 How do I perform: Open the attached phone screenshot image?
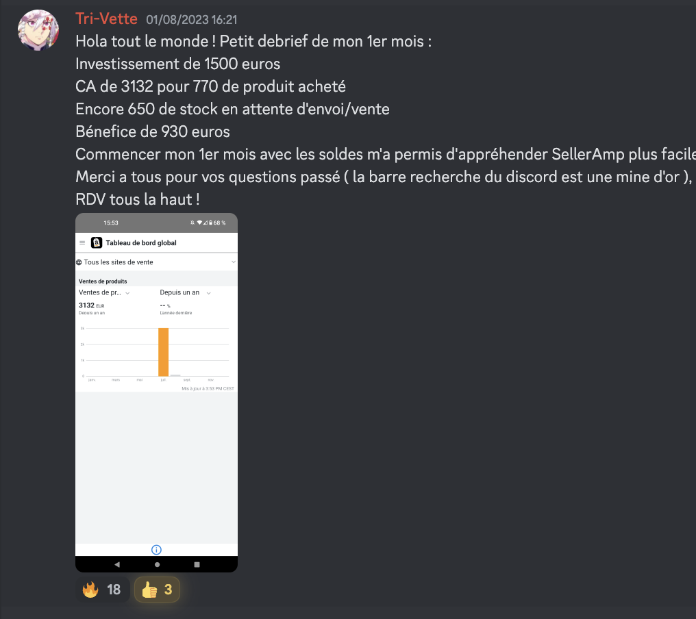pyautogui.click(x=157, y=393)
